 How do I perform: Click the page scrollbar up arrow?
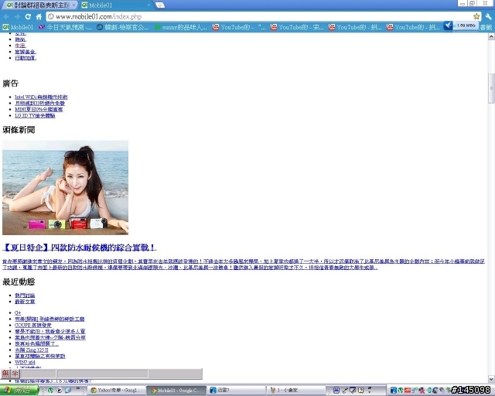pos(491,36)
